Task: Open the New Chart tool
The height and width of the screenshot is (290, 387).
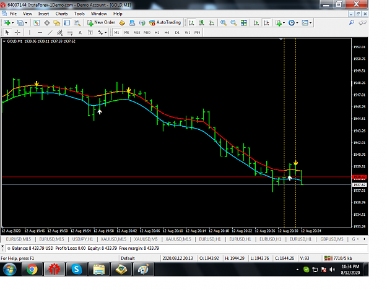Action: point(7,23)
